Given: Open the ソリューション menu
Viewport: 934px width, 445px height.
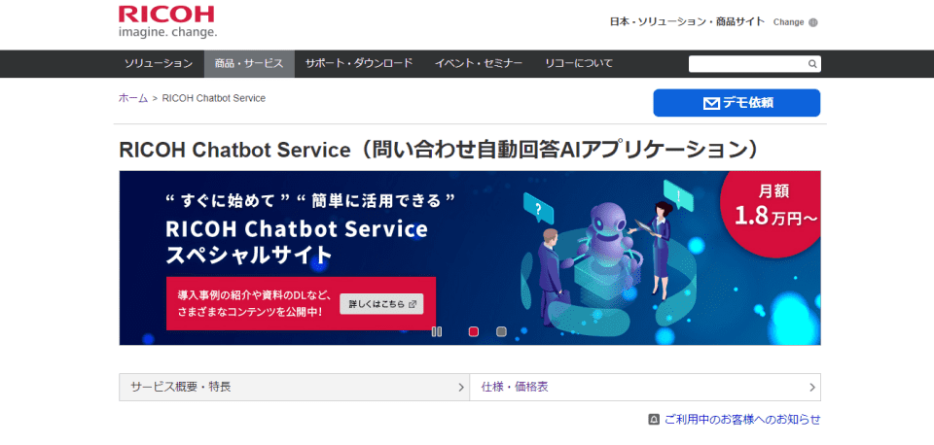Looking at the screenshot, I should [x=159, y=64].
